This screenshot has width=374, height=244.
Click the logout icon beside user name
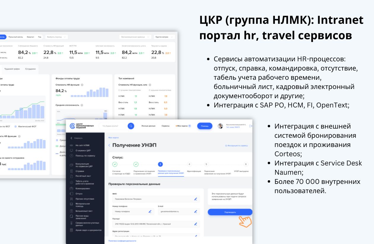coord(251,126)
